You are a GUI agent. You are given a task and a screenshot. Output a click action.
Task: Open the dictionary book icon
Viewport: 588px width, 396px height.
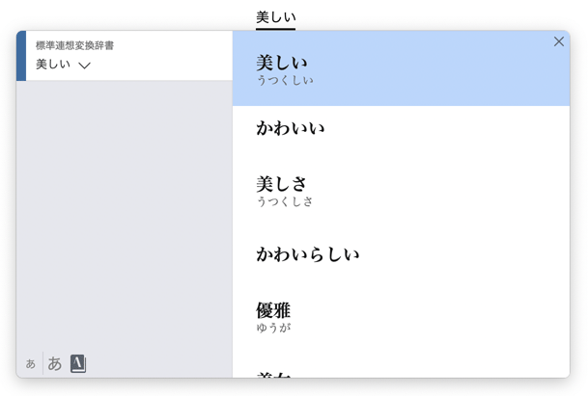pyautogui.click(x=78, y=363)
